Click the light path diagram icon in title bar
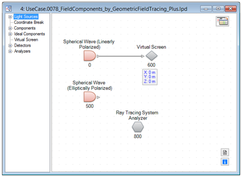Screen dimensions: 242x176 coord(9,9)
